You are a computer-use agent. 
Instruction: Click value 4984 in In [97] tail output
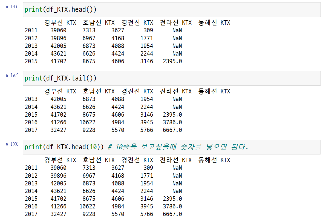(x=118, y=122)
